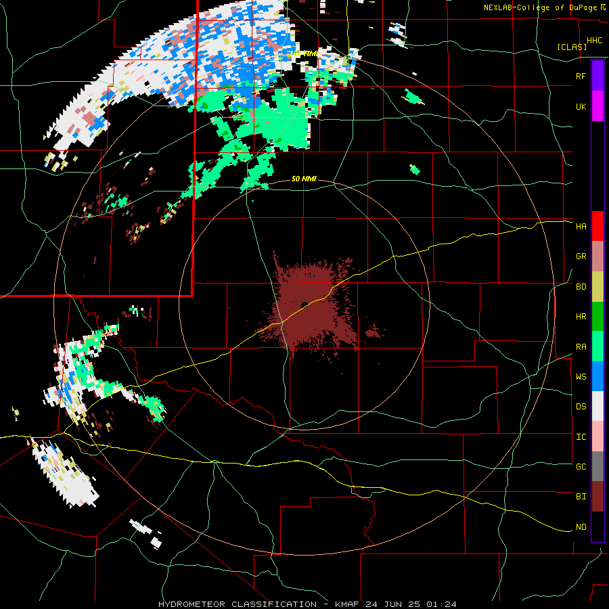Click the Hydrometeor Classification title text
Image resolution: width=609 pixels, height=609 pixels.
[x=238, y=604]
